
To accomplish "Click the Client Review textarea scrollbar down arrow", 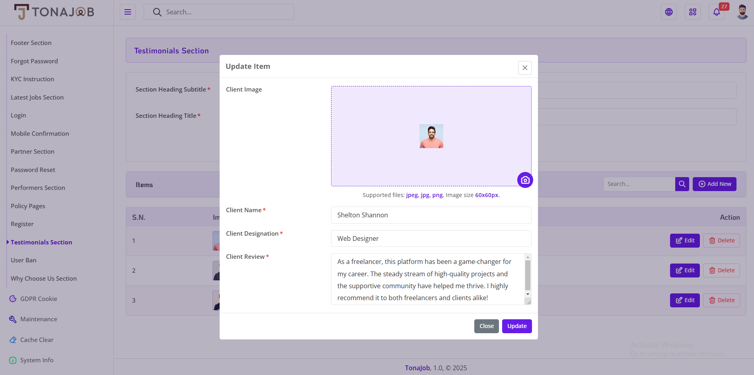I will (x=528, y=294).
